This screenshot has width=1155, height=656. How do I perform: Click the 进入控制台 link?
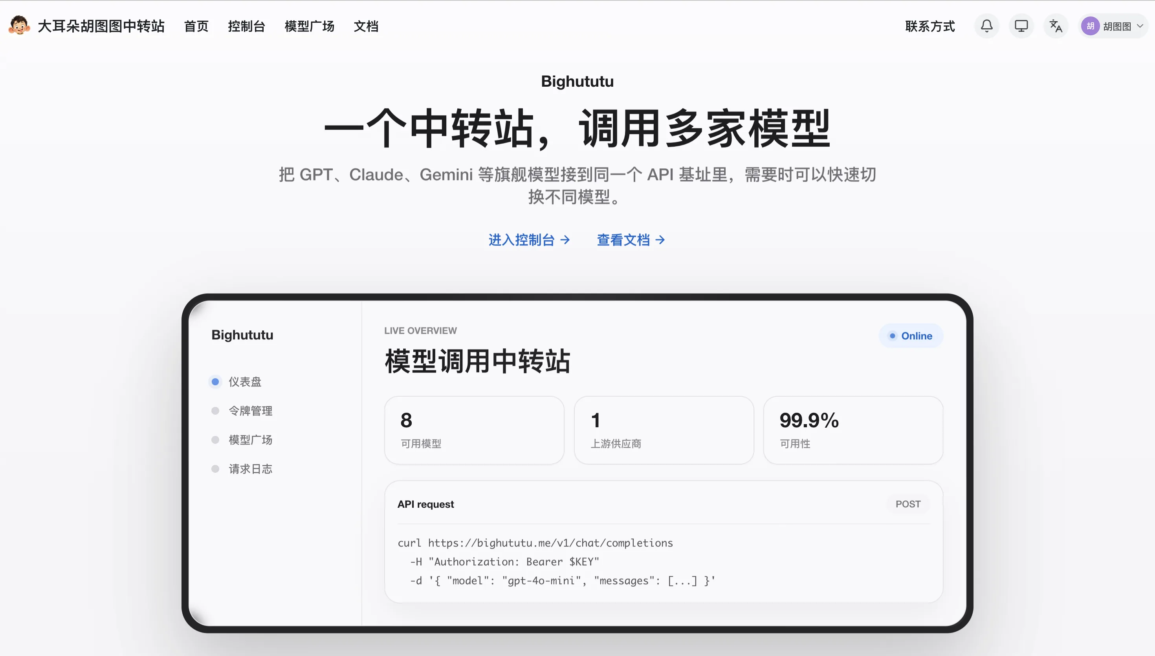coord(529,240)
